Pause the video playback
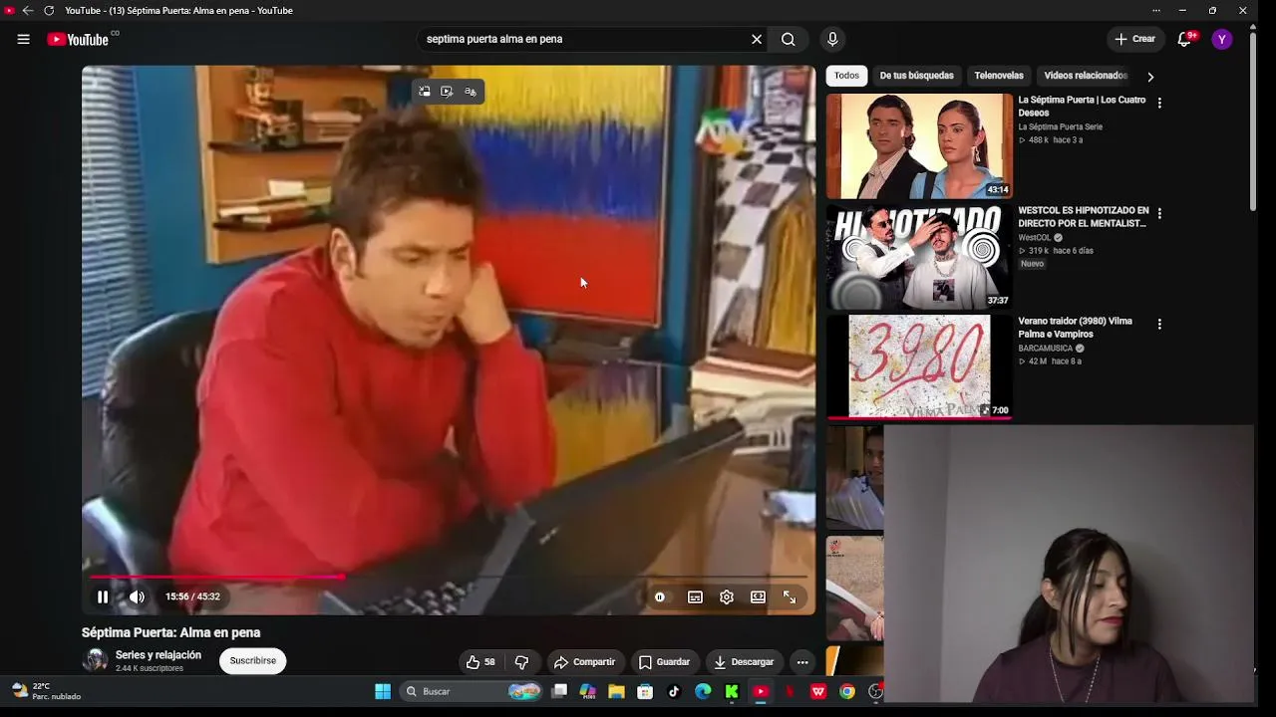Viewport: 1276px width, 717px height. pyautogui.click(x=102, y=597)
